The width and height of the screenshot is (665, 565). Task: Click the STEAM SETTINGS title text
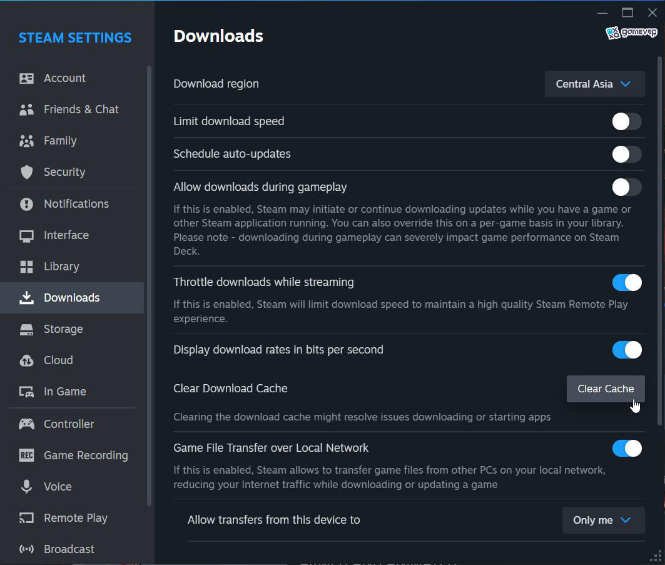pyautogui.click(x=75, y=38)
